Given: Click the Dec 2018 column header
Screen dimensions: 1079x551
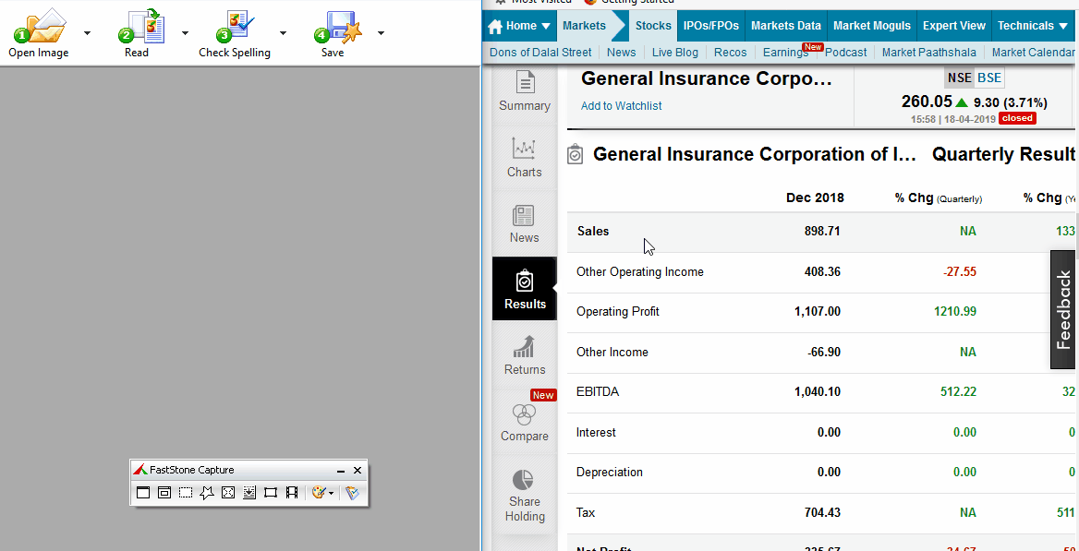Looking at the screenshot, I should pyautogui.click(x=815, y=198).
